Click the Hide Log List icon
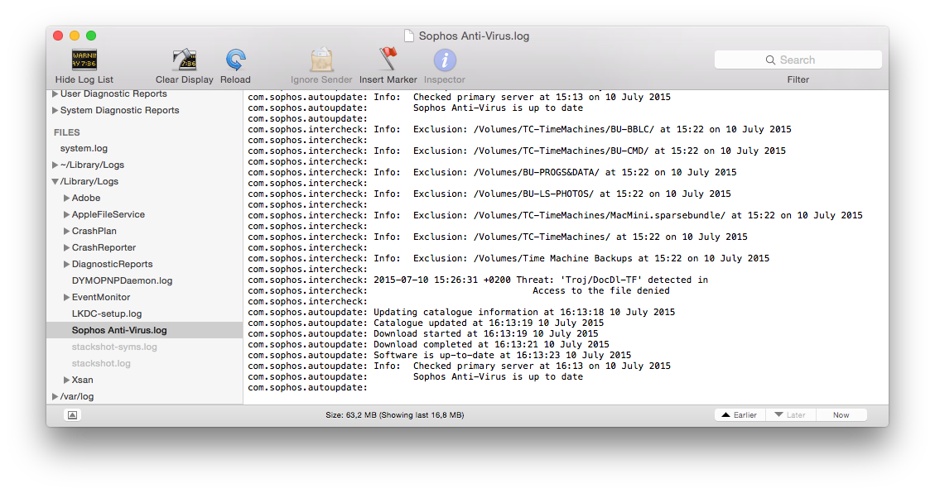Screen dimensions: 935x493 point(84,60)
